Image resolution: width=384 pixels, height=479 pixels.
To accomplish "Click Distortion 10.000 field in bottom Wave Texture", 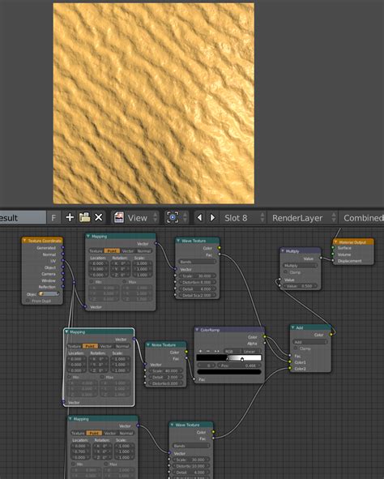I will [190, 466].
